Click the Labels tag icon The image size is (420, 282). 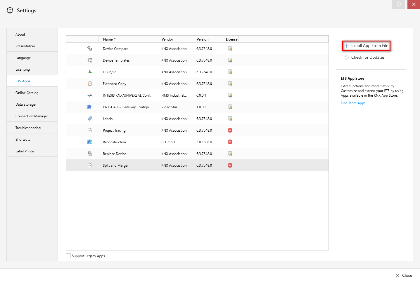click(x=90, y=119)
